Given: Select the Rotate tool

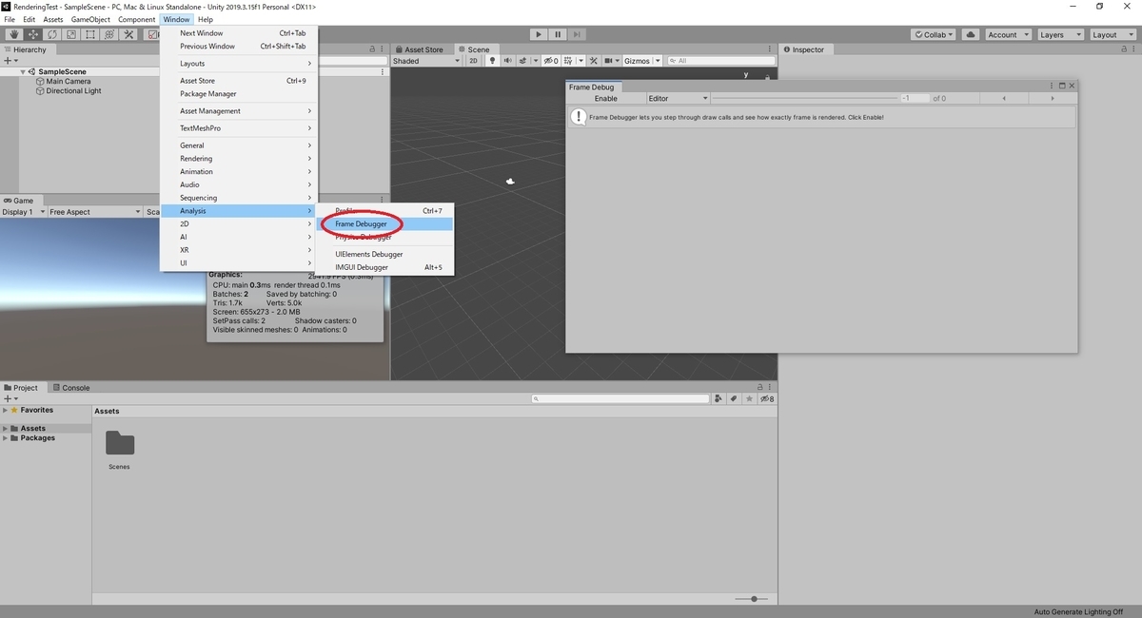Looking at the screenshot, I should click(x=54, y=34).
